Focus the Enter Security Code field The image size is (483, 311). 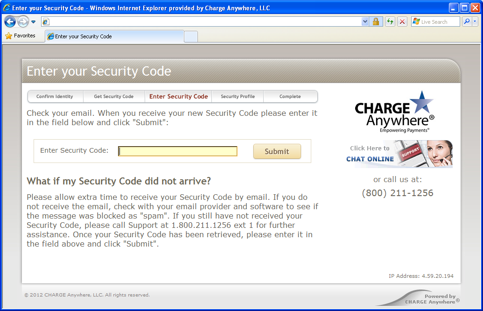coord(177,151)
